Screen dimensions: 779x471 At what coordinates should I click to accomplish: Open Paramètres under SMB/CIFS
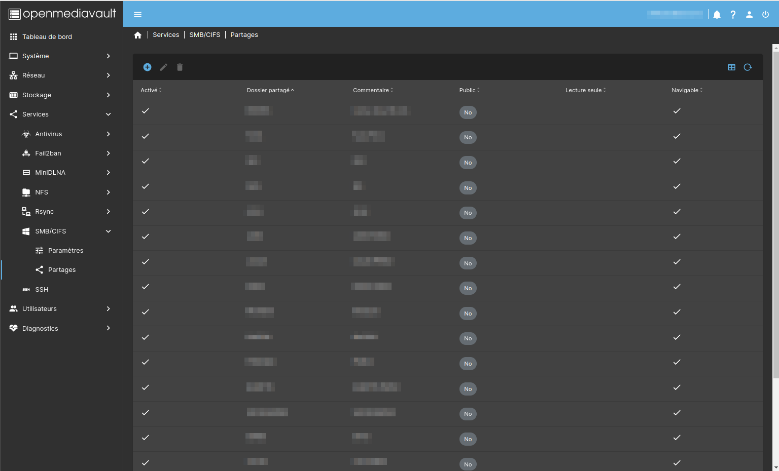point(65,251)
